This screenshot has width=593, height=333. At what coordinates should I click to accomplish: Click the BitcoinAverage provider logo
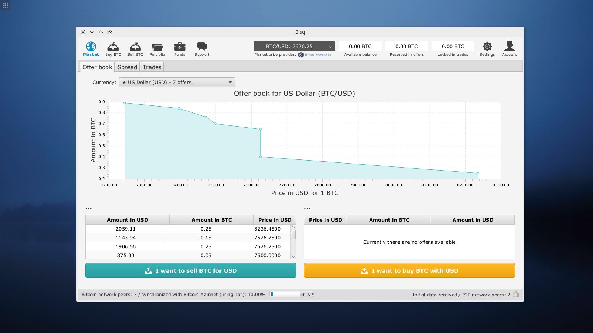point(315,55)
